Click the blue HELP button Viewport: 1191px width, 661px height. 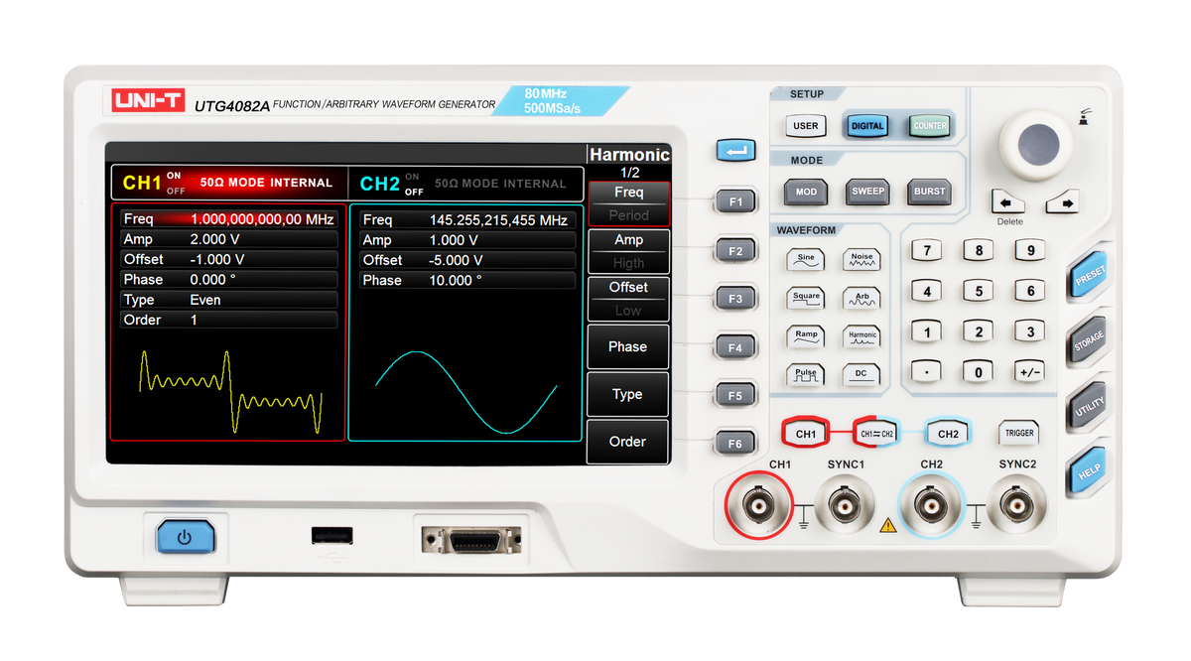coord(1090,471)
